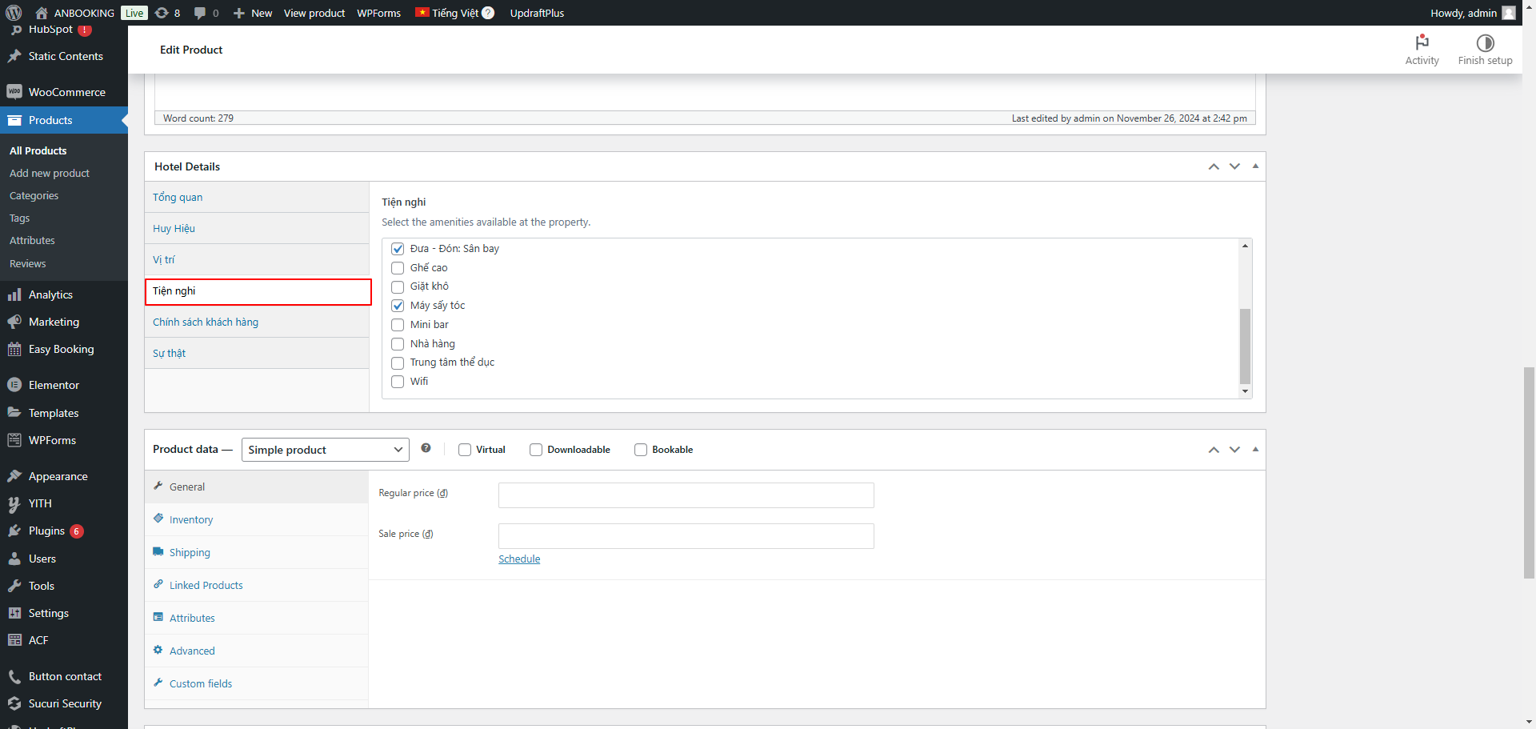The height and width of the screenshot is (729, 1536).
Task: Click the Plugins plug icon
Action: click(x=14, y=531)
